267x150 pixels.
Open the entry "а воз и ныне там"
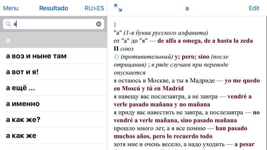click(x=36, y=56)
